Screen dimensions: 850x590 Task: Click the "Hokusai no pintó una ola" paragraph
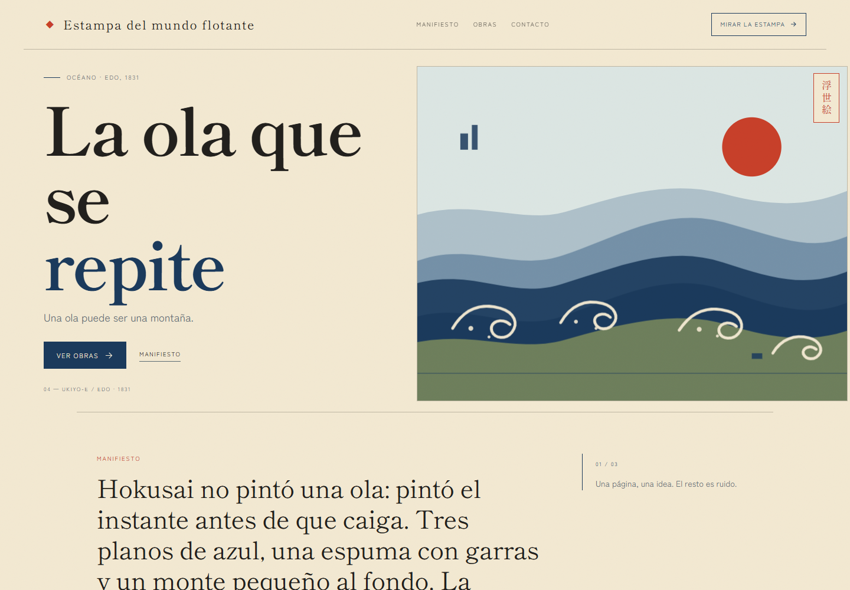[318, 534]
